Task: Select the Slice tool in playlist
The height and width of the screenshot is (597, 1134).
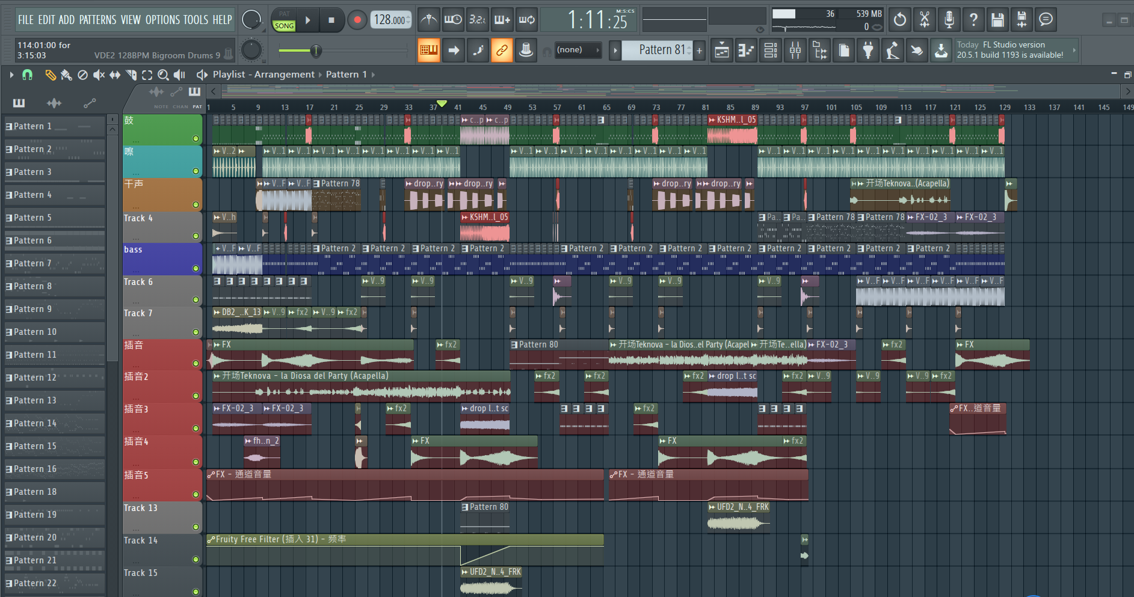Action: [131, 75]
